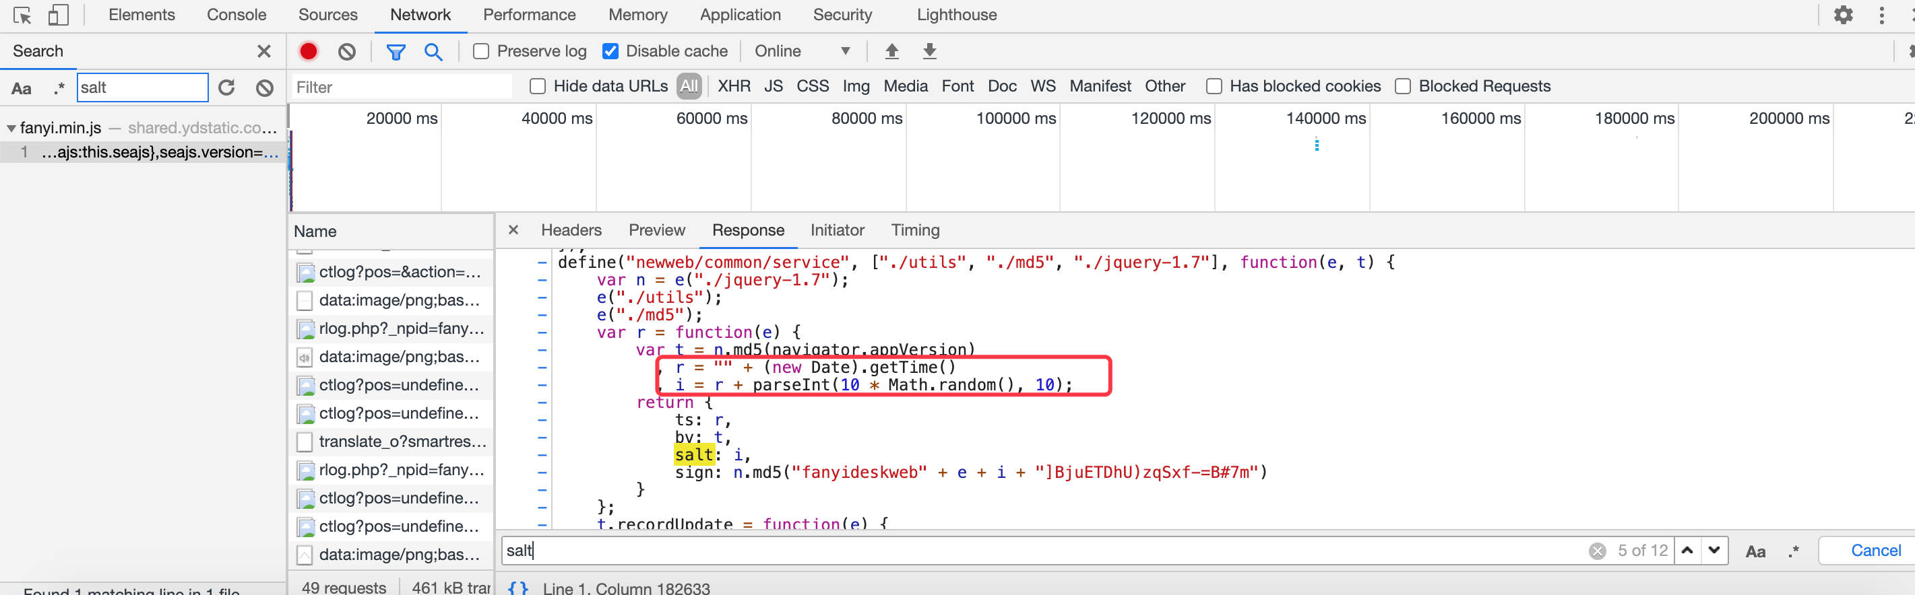Clear the salt find-bar text
Image resolution: width=1915 pixels, height=595 pixels.
[1597, 551]
